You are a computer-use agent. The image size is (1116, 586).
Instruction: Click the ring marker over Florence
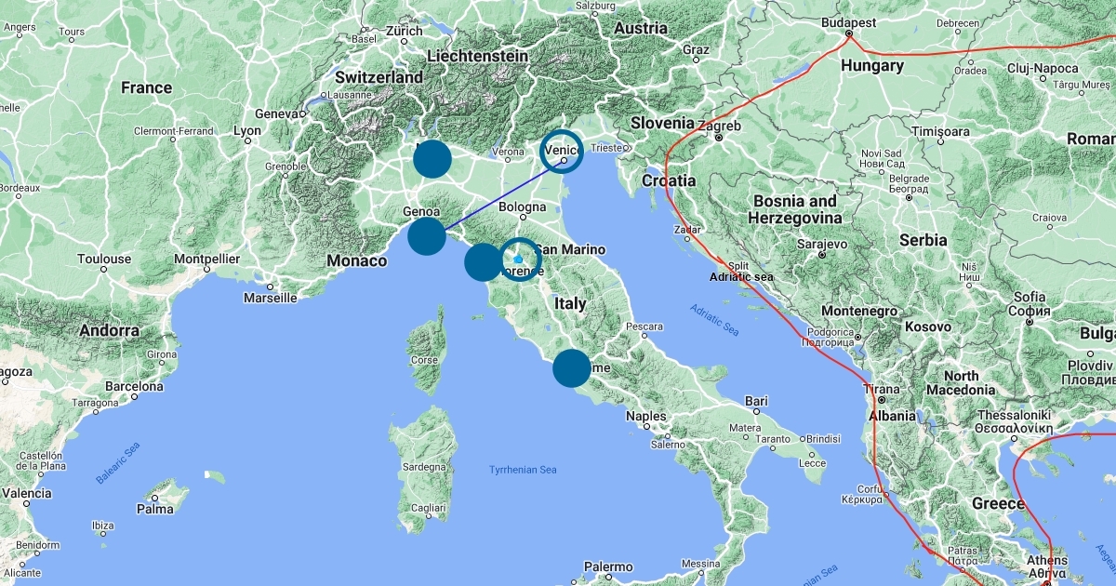520,259
